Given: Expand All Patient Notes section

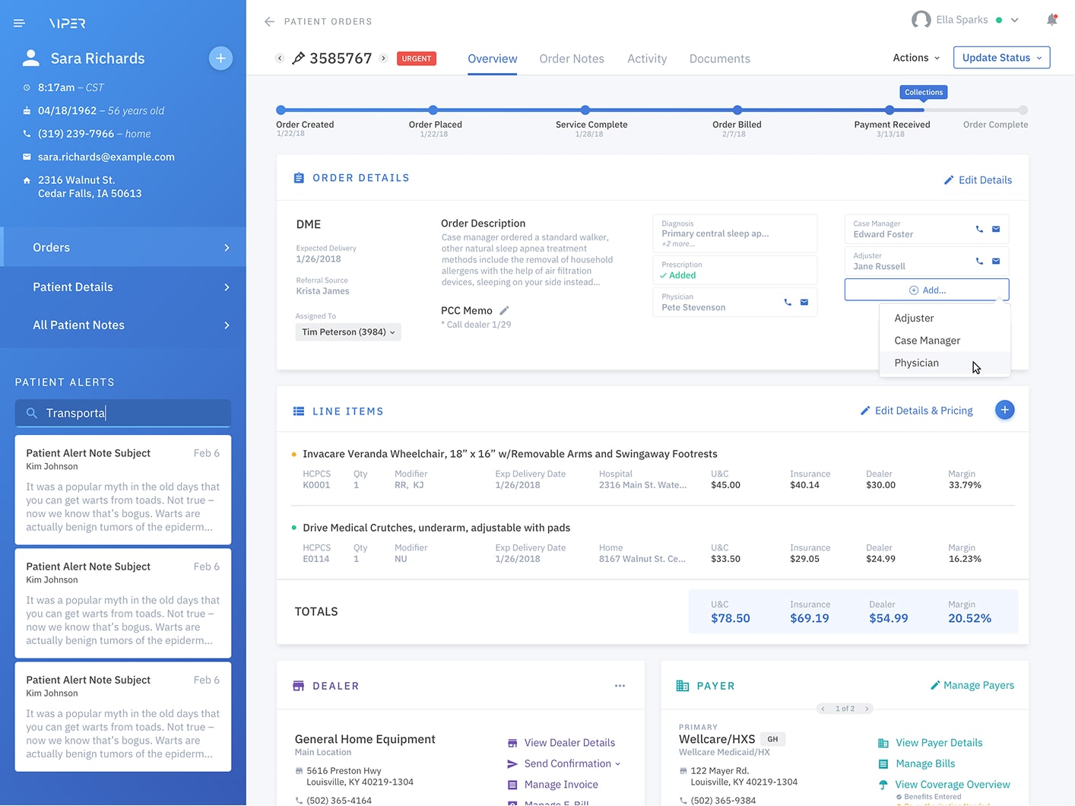Looking at the screenshot, I should [x=123, y=325].
